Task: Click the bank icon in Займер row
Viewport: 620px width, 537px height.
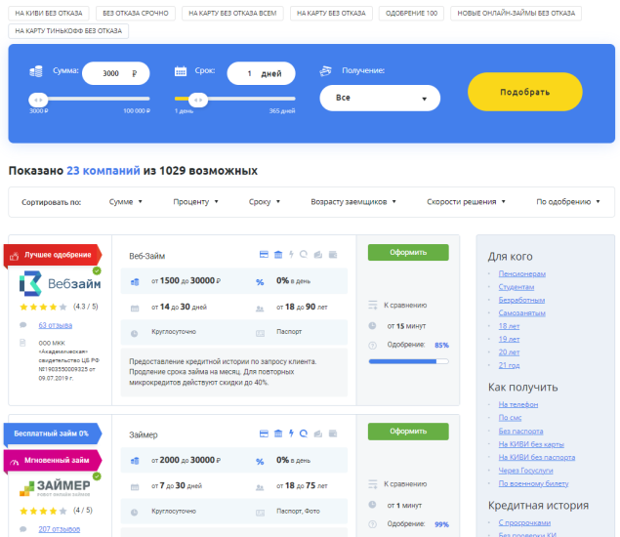Action: coord(278,434)
